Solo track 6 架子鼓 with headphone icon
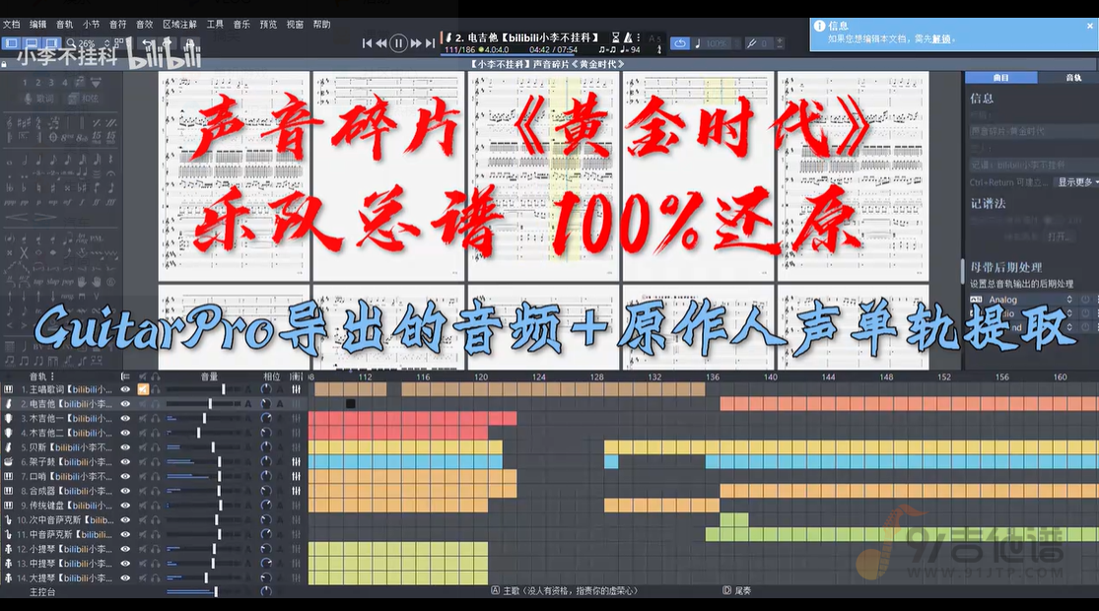1099x611 pixels. (156, 462)
